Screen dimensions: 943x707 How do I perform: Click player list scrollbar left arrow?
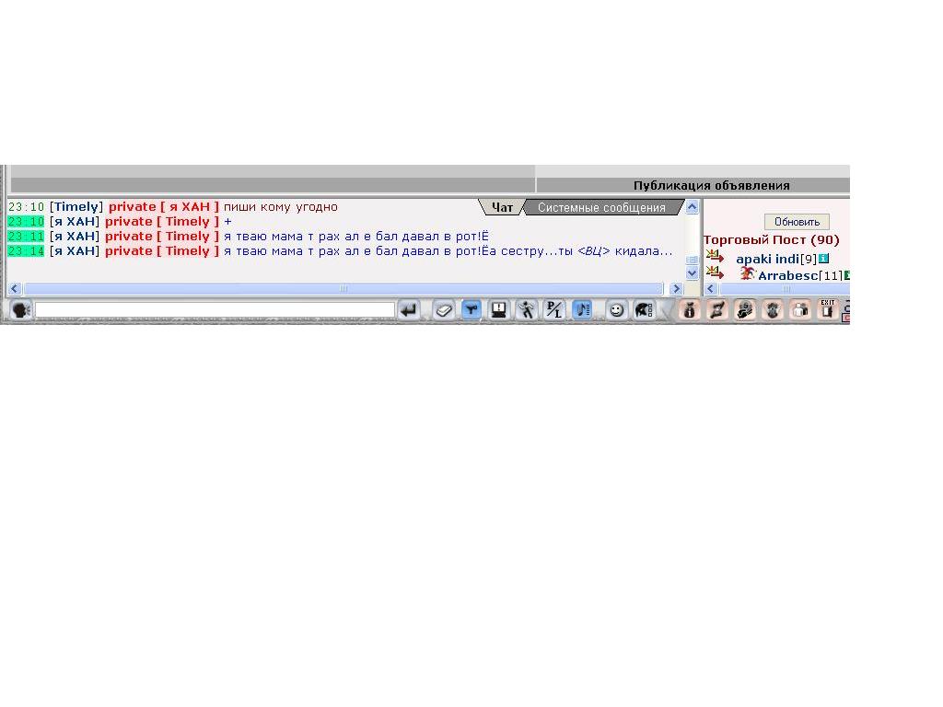click(711, 288)
